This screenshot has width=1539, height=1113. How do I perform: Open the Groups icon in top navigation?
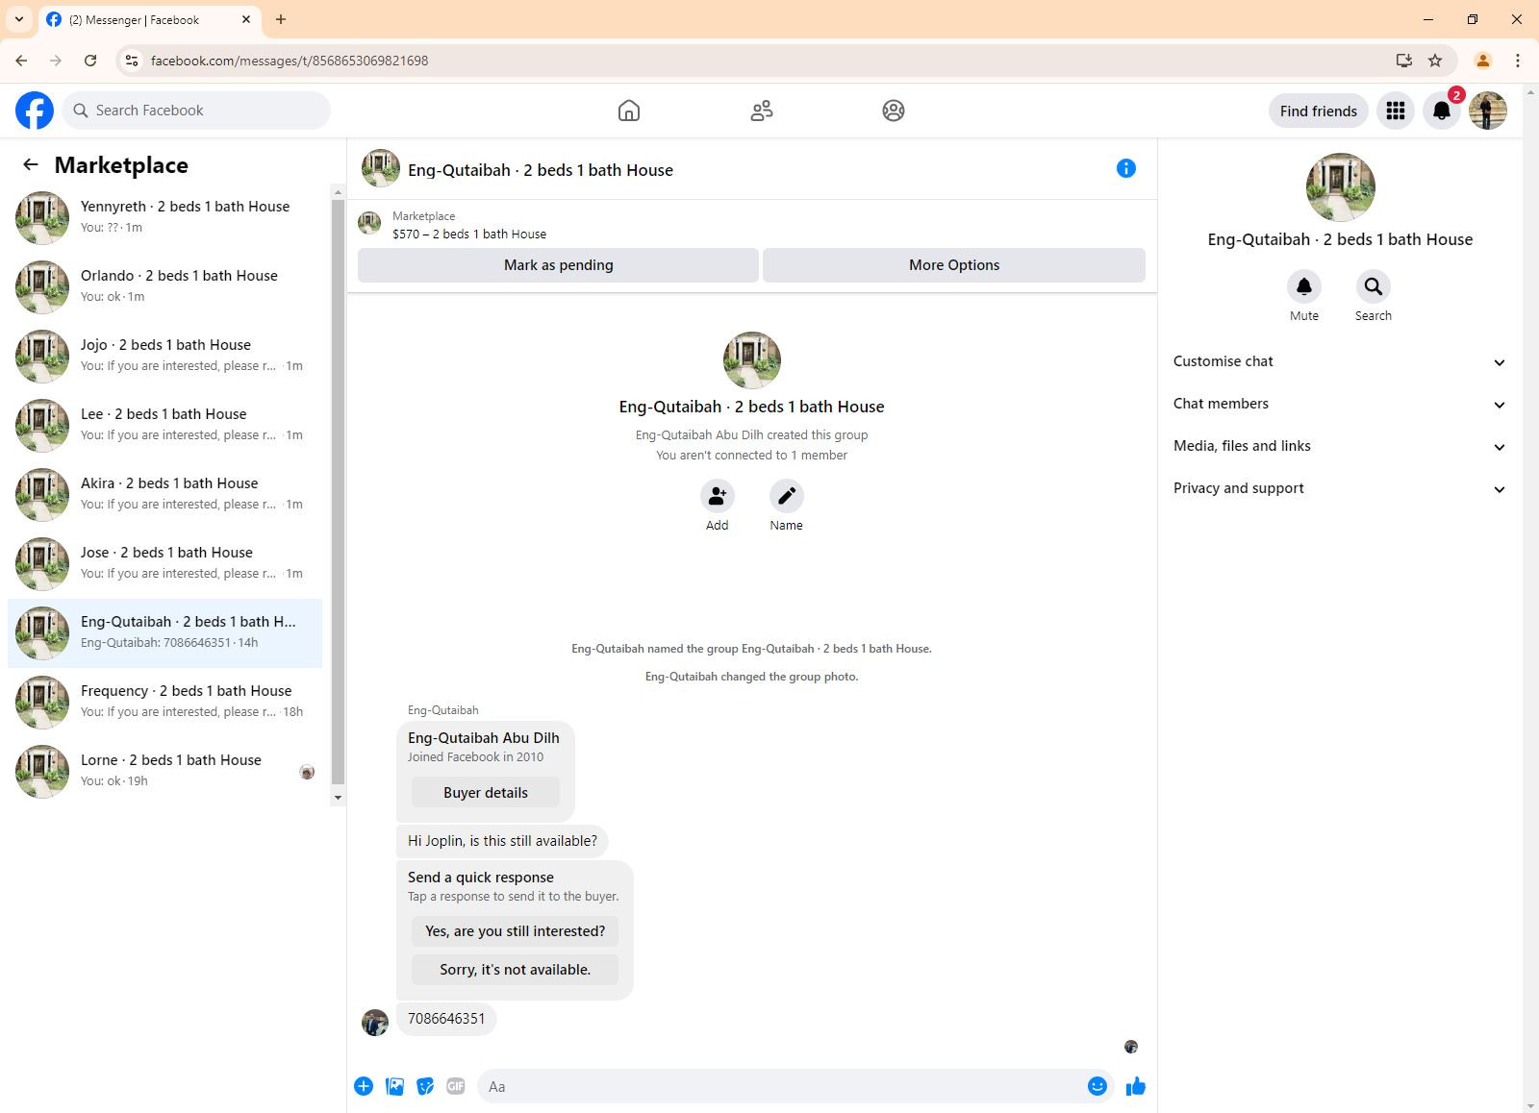tap(894, 111)
